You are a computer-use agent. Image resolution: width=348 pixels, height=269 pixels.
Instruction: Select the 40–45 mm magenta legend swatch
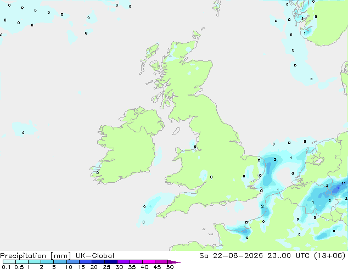coord(149,262)
